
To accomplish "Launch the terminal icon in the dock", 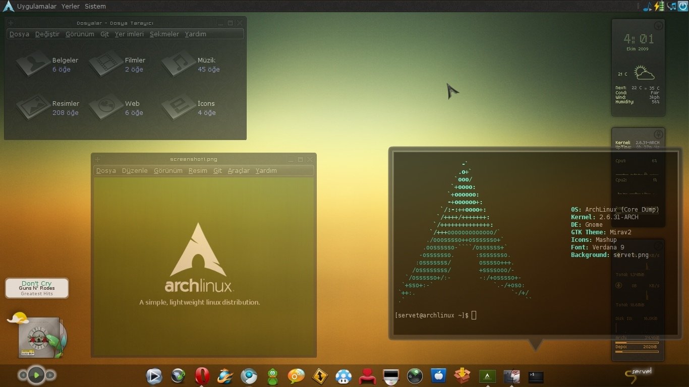I will 536,376.
